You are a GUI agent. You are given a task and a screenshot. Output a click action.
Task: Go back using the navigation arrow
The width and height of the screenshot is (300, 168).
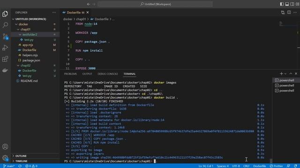point(89,4)
